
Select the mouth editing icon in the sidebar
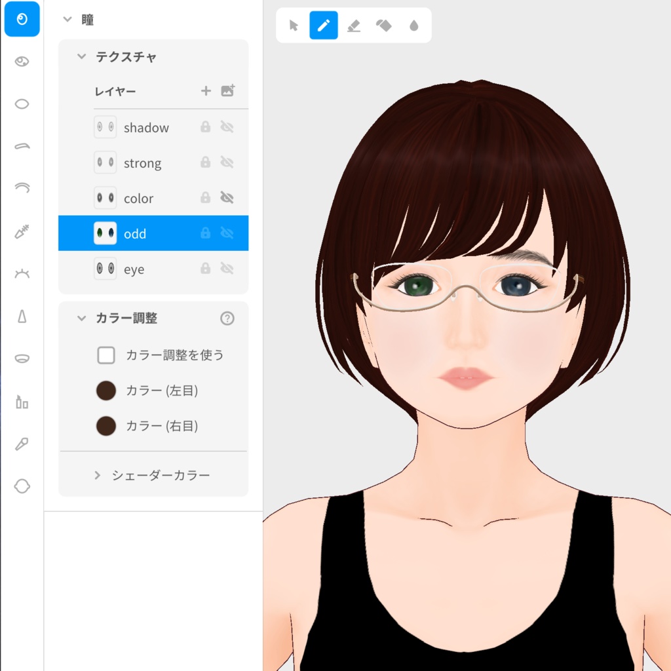click(22, 358)
